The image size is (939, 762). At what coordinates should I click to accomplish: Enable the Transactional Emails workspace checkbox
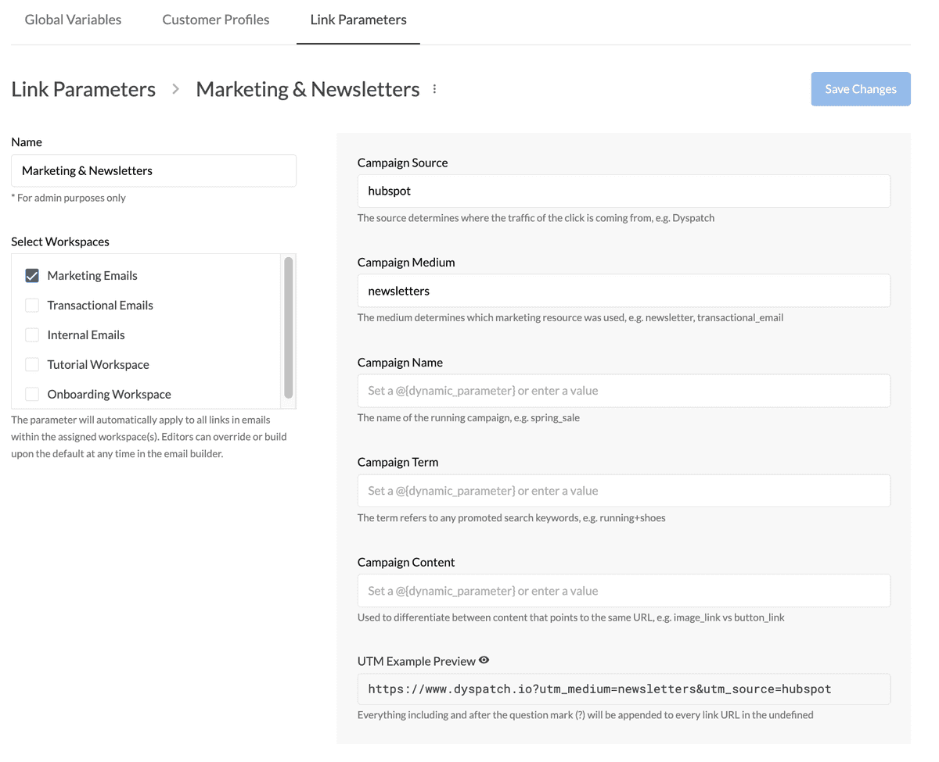pyautogui.click(x=32, y=305)
